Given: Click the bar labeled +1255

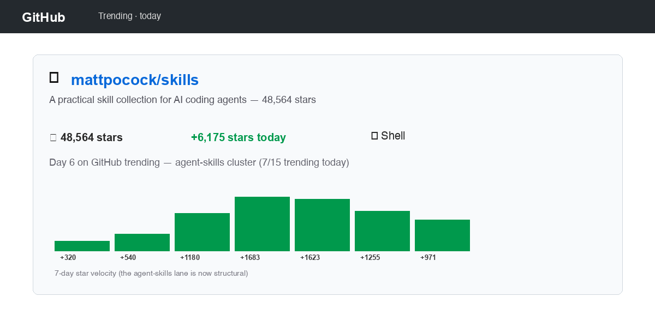Looking at the screenshot, I should 382,231.
